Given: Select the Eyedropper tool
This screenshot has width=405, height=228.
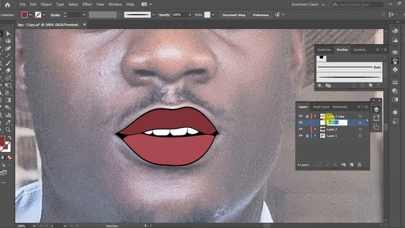Looking at the screenshot, I should point(8,122).
